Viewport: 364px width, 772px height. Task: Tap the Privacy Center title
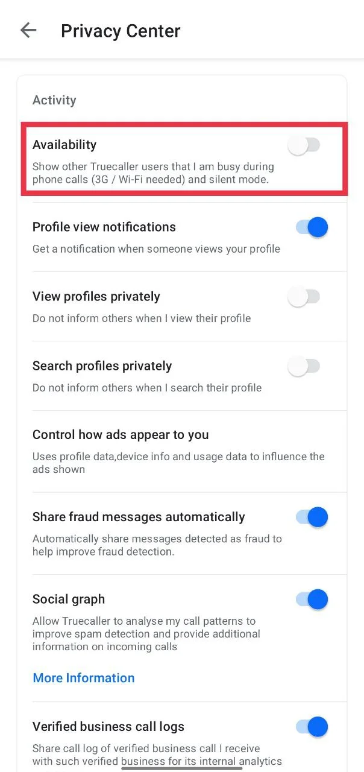[120, 30]
